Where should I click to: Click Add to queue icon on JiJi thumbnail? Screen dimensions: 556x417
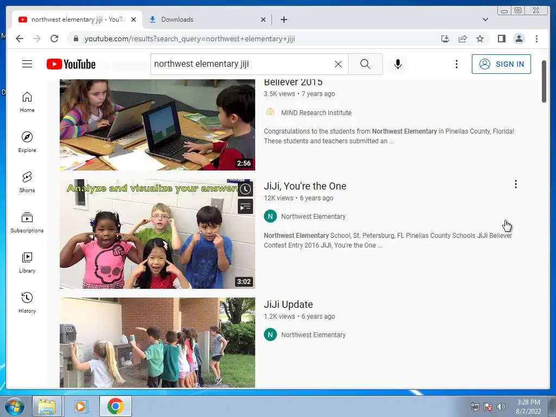coord(245,206)
